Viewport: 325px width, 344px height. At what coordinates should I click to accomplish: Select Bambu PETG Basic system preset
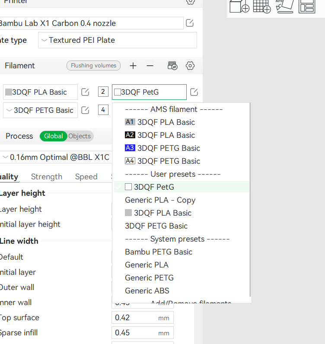pyautogui.click(x=182, y=252)
